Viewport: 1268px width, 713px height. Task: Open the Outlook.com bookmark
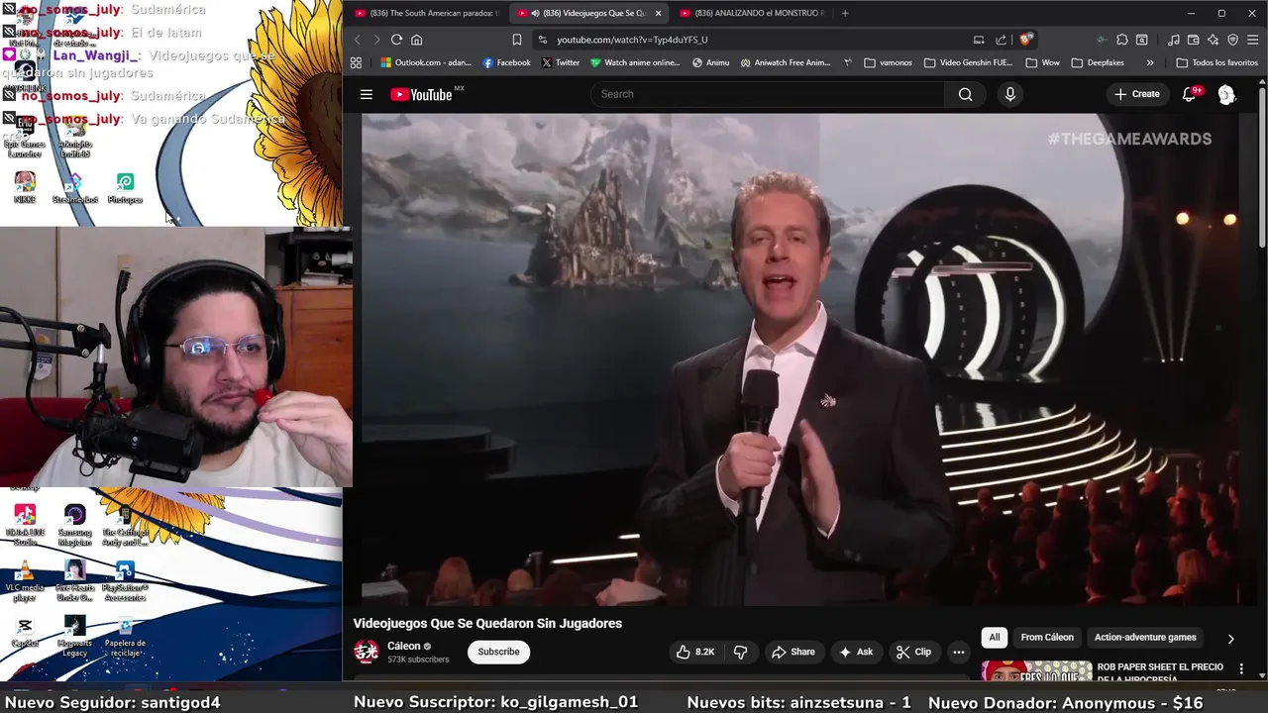coord(427,62)
